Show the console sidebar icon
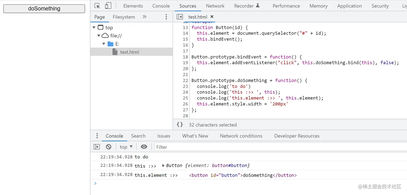This screenshot has width=407, height=195. 97,147
